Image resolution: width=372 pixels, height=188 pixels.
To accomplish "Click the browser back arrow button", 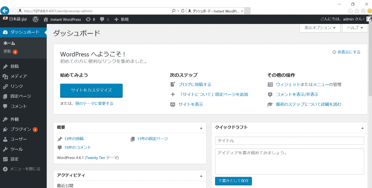I will pos(5,11).
